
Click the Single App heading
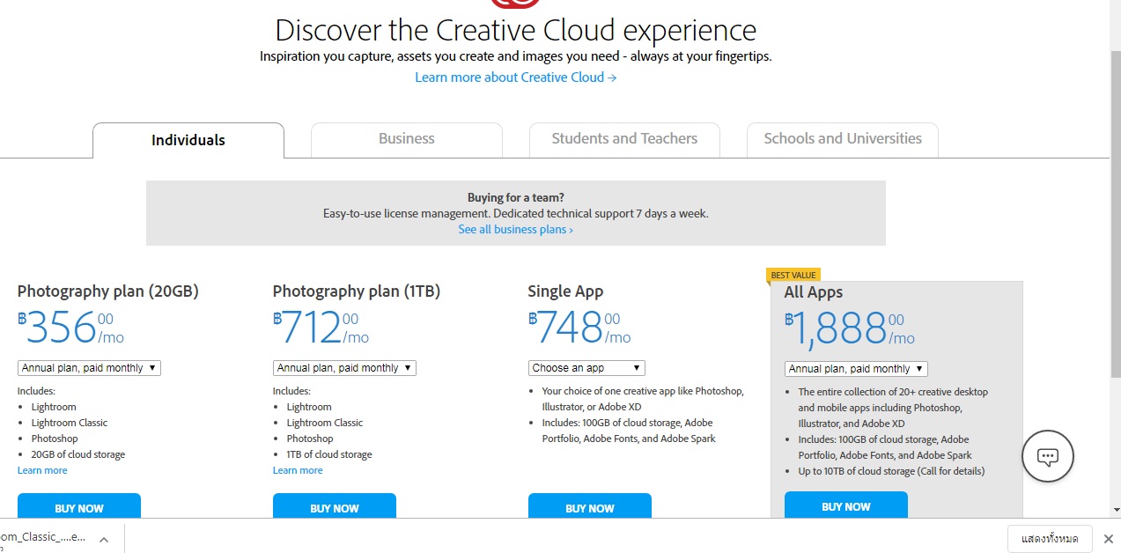coord(566,291)
